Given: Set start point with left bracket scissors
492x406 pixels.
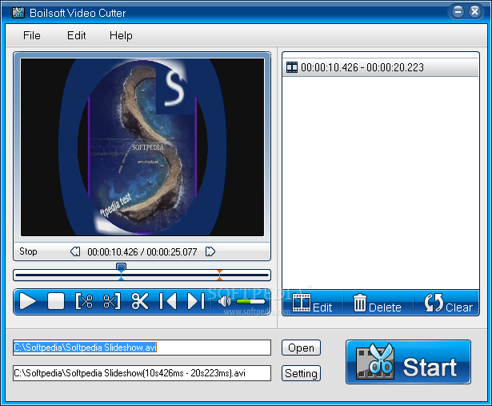Looking at the screenshot, I should coord(84,301).
